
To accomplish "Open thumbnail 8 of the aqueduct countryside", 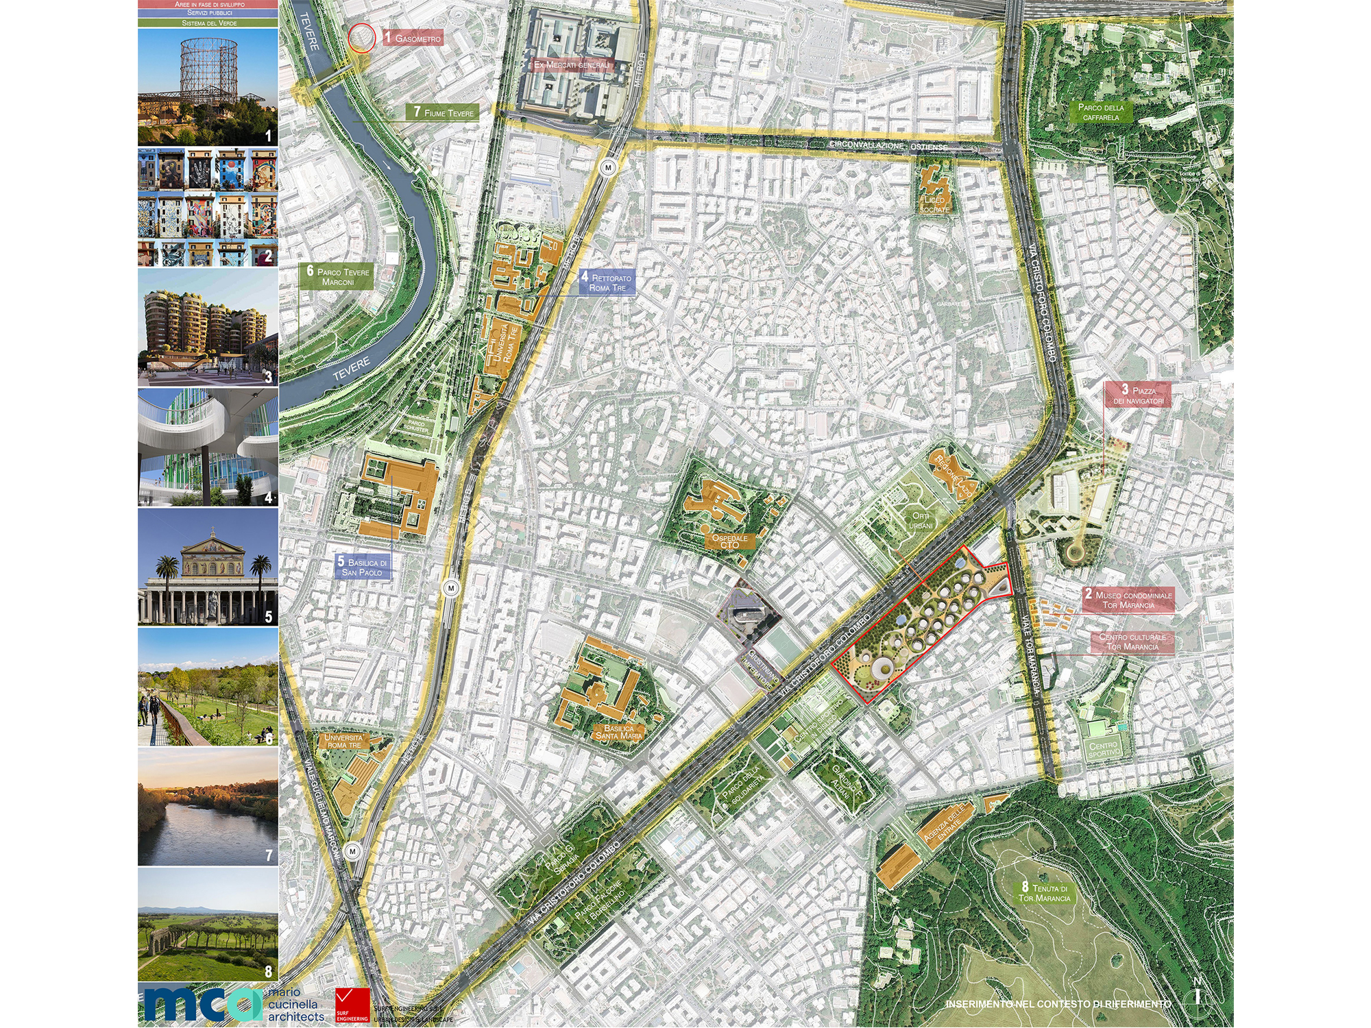I will (208, 925).
